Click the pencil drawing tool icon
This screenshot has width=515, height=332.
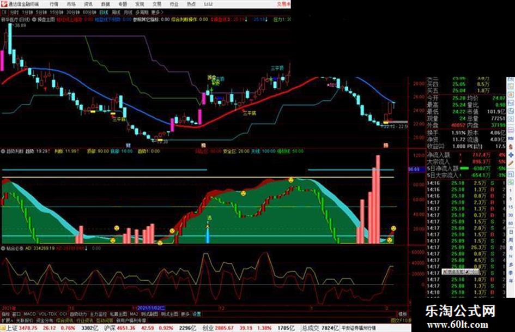pyautogui.click(x=511, y=163)
